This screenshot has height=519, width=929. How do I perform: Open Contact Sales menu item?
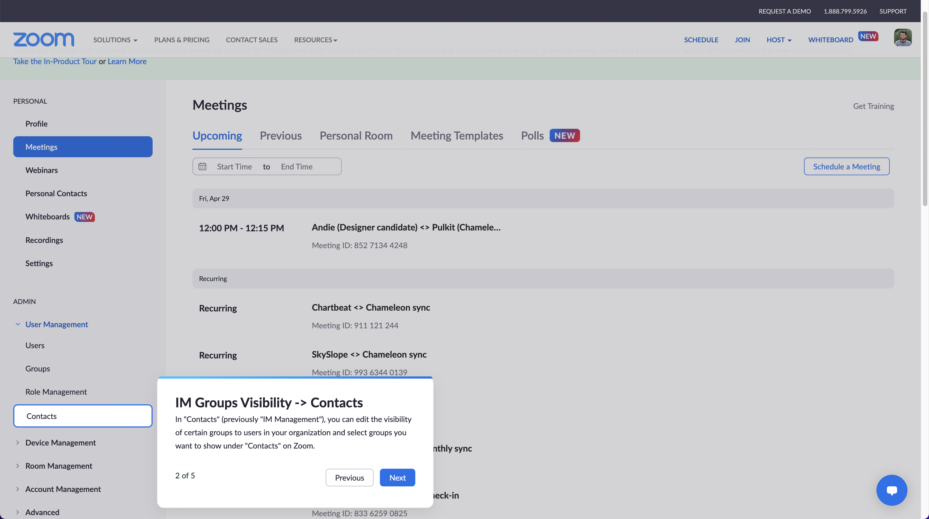point(252,40)
